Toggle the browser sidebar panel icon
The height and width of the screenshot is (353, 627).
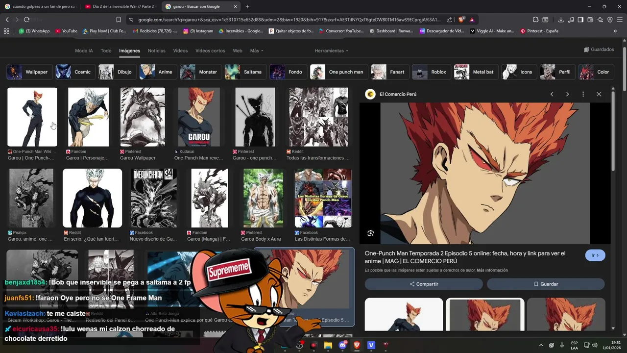point(580,20)
